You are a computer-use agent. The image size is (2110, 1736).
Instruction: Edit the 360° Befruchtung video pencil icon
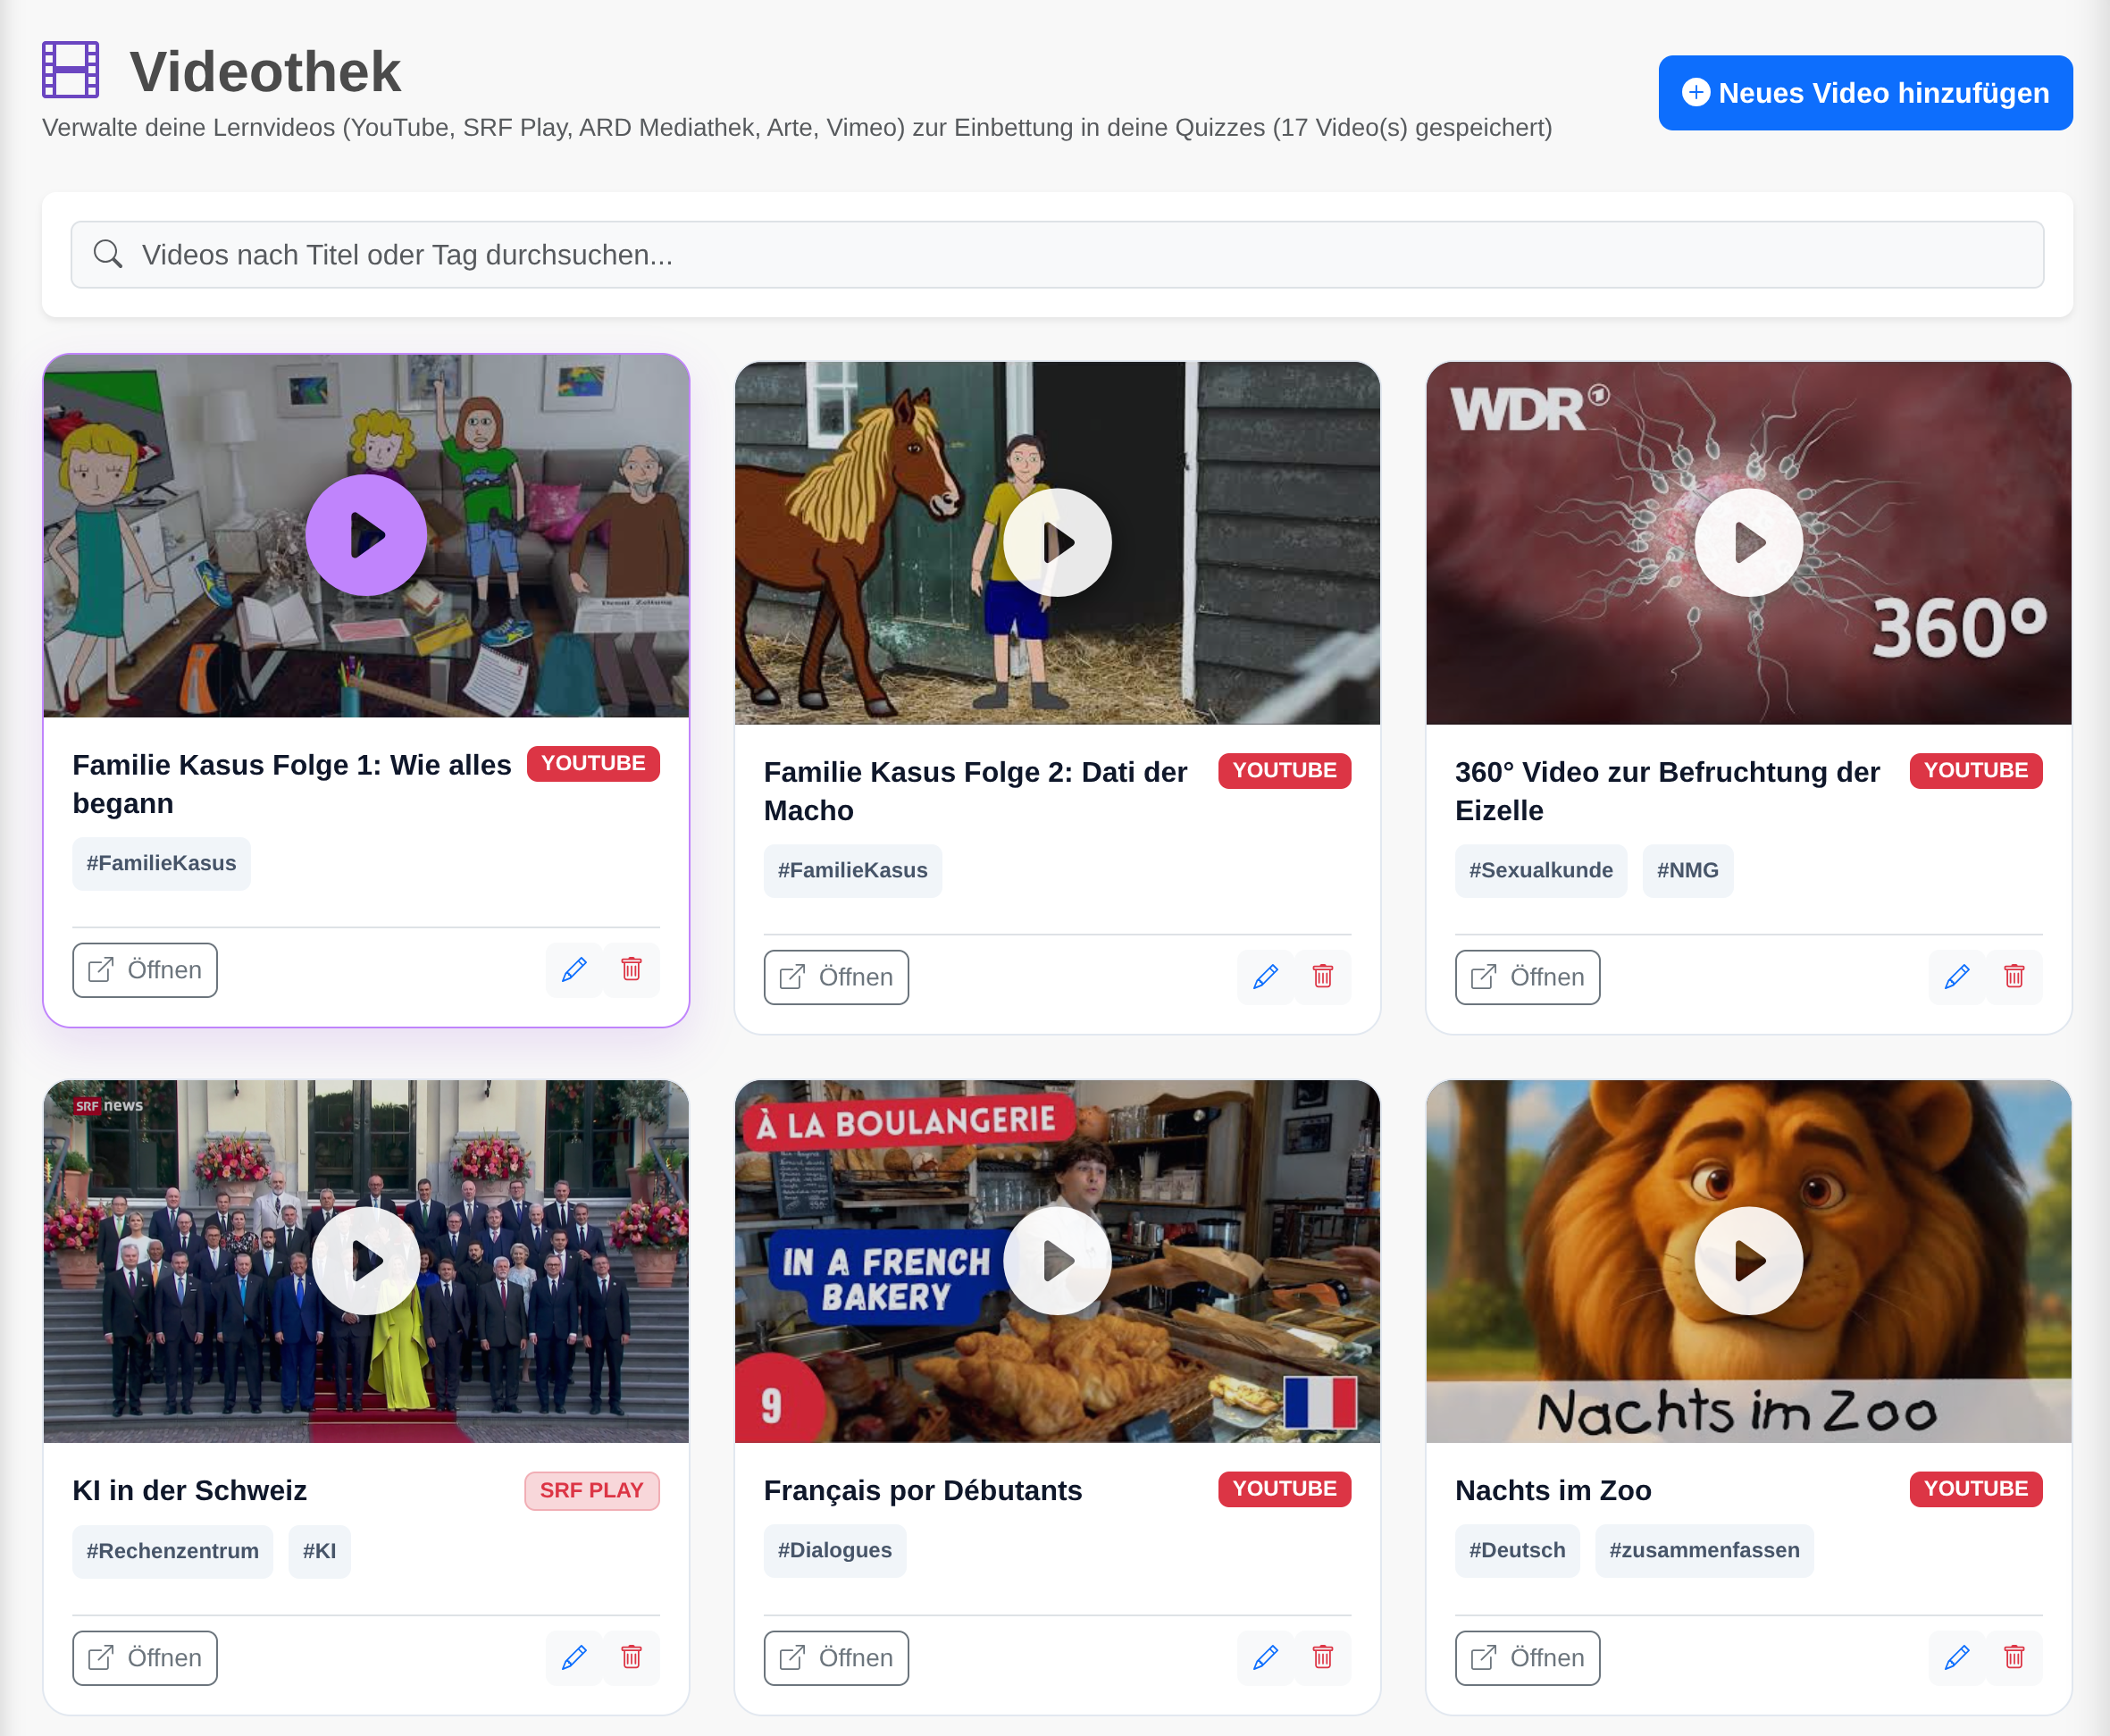pyautogui.click(x=1957, y=977)
